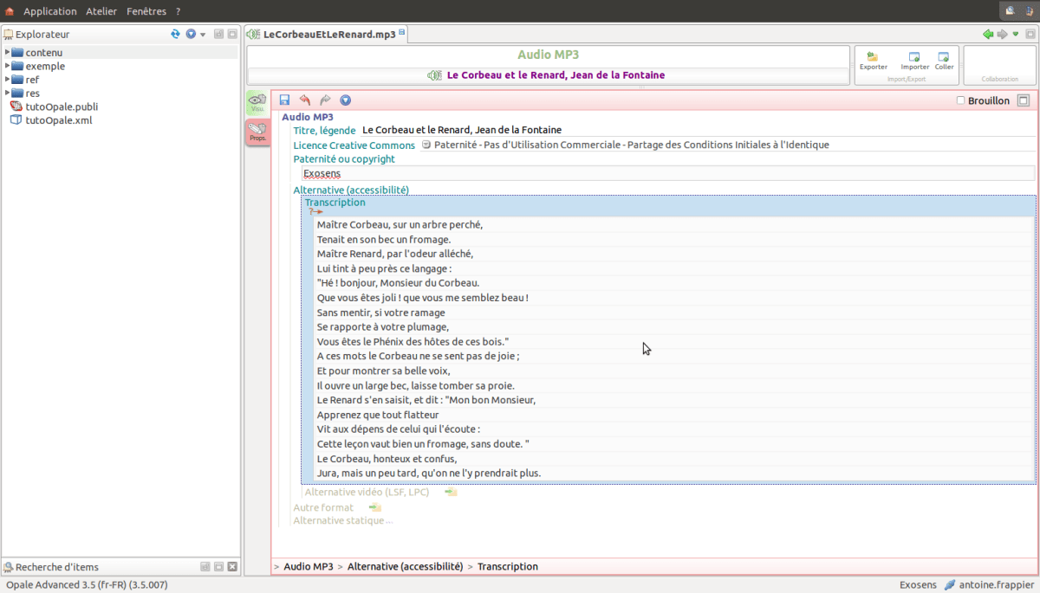Click the Coller paste icon
This screenshot has height=593, width=1040.
point(944,58)
